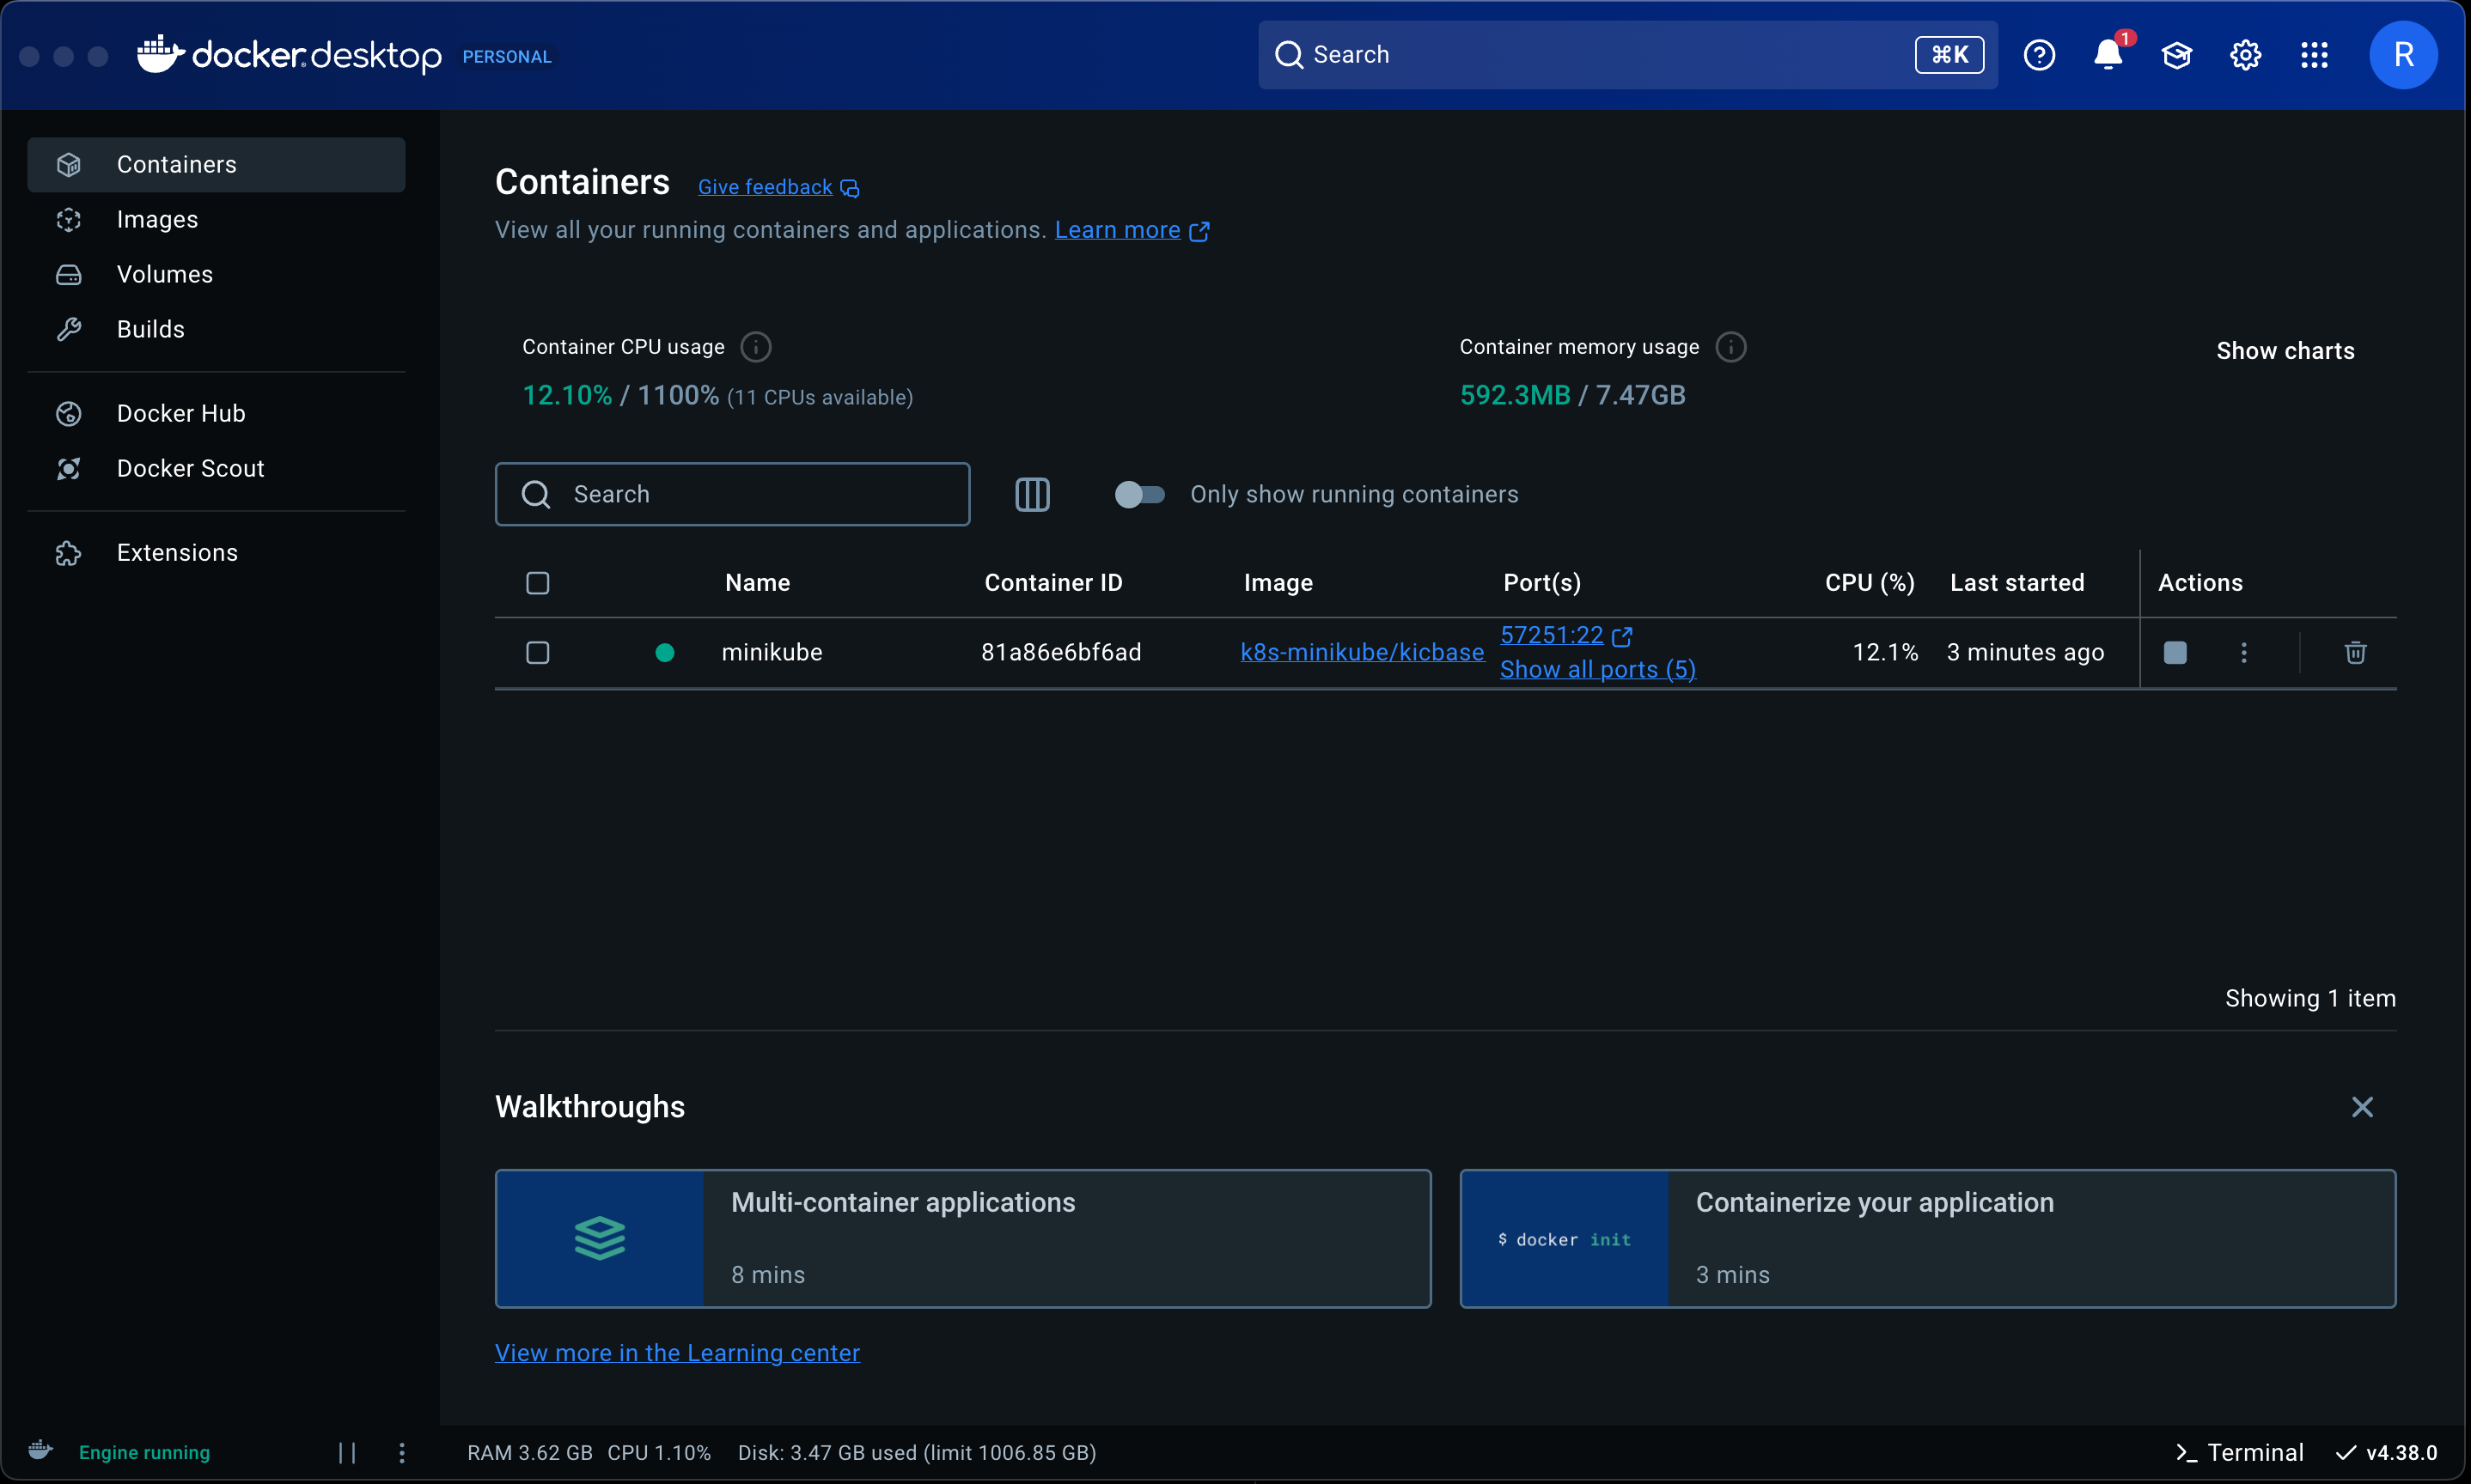Click the CPU 1.10% status text
Screen dimensions: 2471x1484
pos(658,1453)
